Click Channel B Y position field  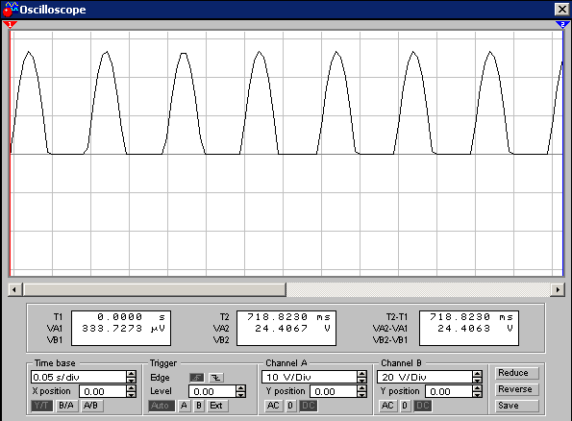(449, 391)
